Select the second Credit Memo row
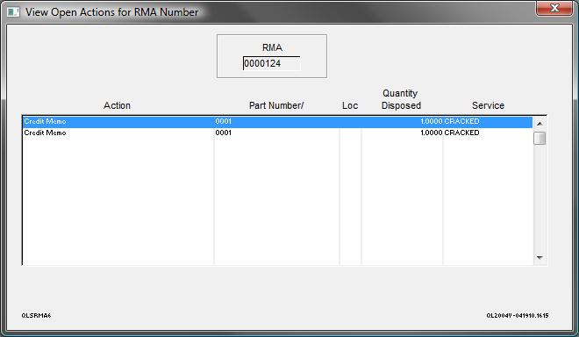This screenshot has height=337, width=579. click(x=277, y=133)
